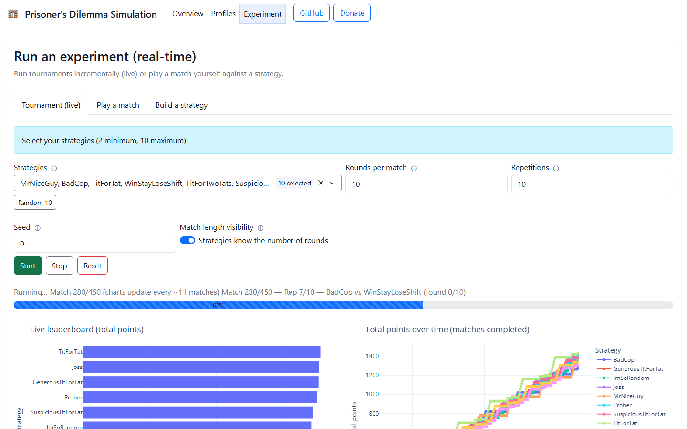Click the Rounds per match input field
Image resolution: width=687 pixels, height=429 pixels.
point(426,184)
